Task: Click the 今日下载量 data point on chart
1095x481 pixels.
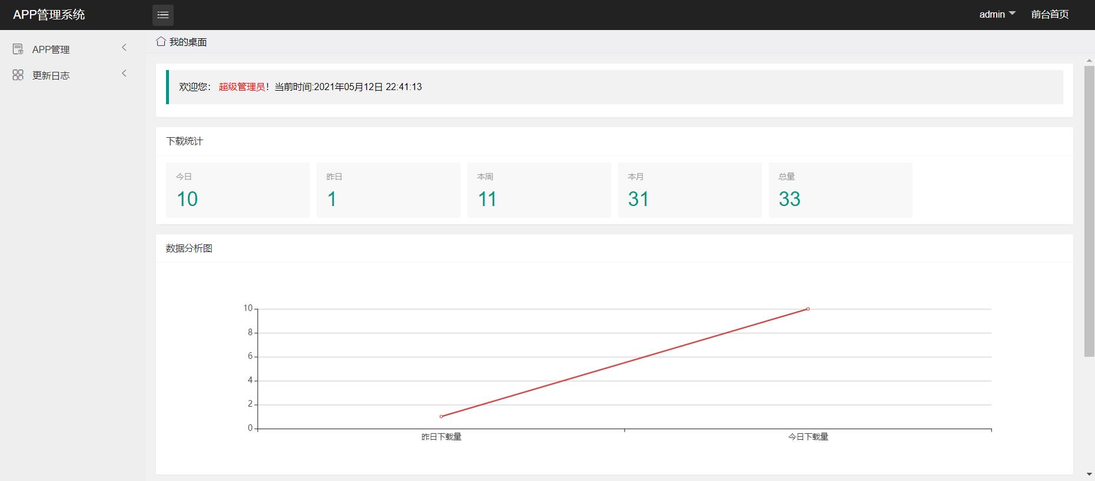Action: [x=808, y=308]
